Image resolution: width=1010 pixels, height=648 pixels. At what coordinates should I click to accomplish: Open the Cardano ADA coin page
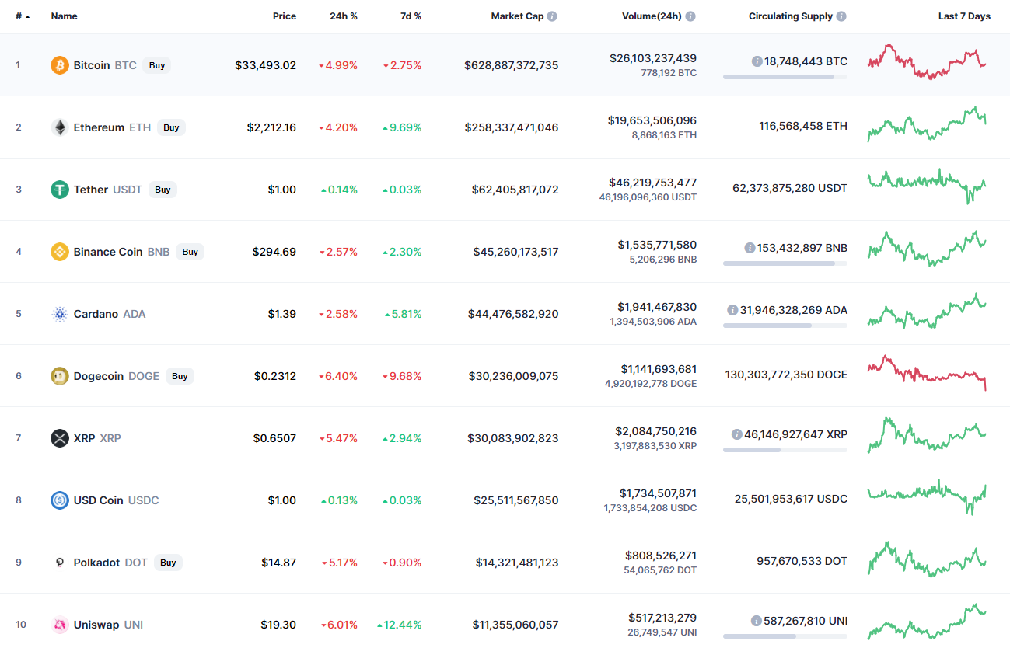96,314
